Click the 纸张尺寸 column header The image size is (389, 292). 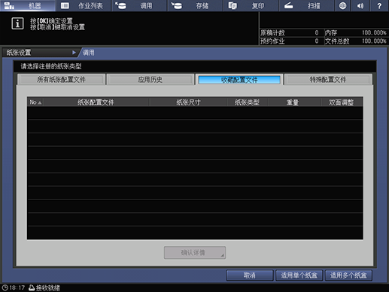click(188, 102)
